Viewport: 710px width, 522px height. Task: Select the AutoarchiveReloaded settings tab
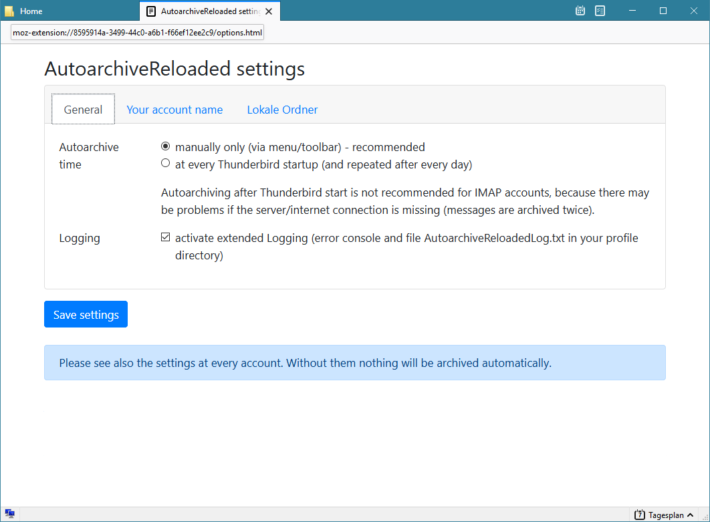[x=210, y=11]
